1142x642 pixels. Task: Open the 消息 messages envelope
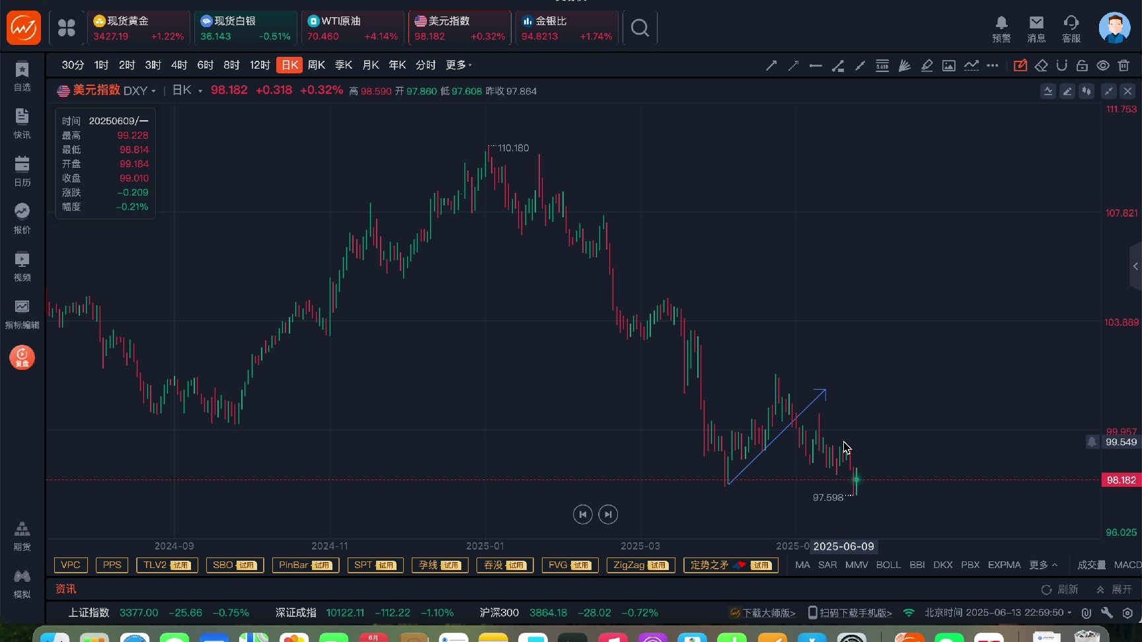click(x=1036, y=29)
